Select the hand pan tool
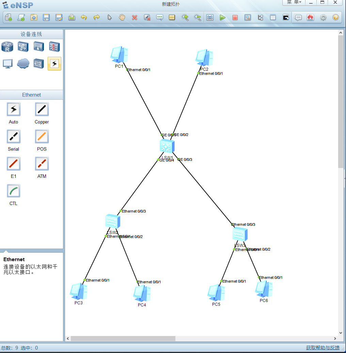Viewport: 346px width, 353px height. coord(122,17)
